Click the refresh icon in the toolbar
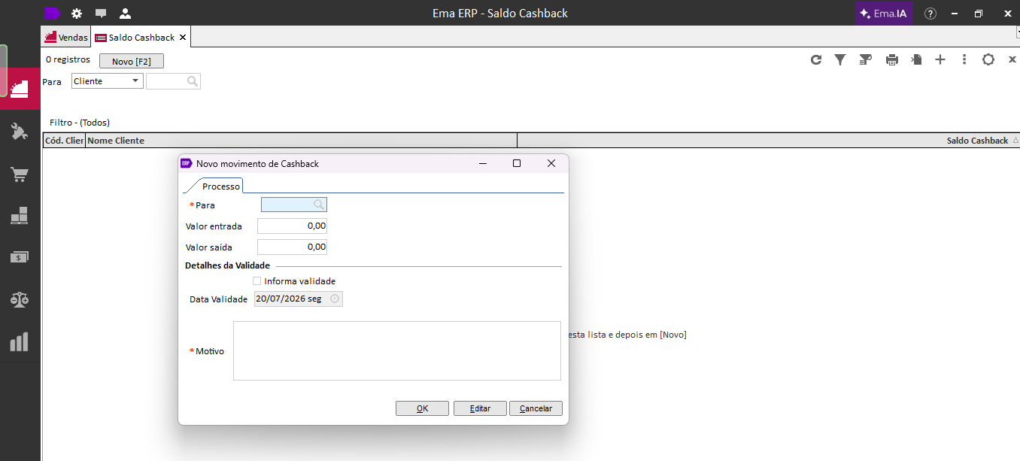The width and height of the screenshot is (1020, 461). (x=816, y=60)
